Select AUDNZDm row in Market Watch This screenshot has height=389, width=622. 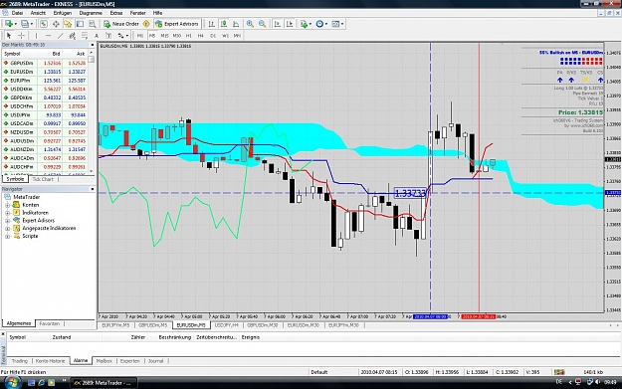coord(45,149)
